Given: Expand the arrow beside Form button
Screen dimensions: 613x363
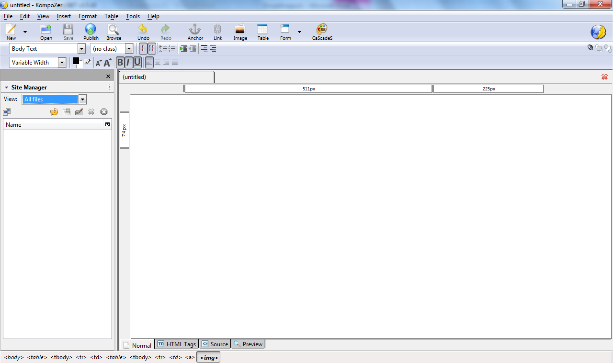Looking at the screenshot, I should 299,32.
